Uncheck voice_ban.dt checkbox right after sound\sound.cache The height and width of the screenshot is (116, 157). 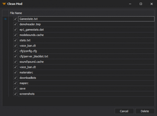15,67
